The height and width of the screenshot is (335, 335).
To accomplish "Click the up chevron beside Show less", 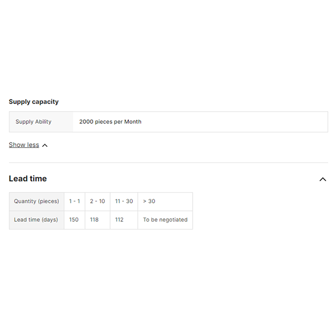I will click(x=45, y=145).
